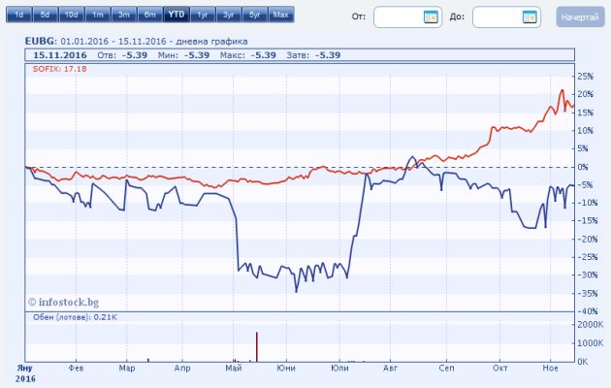Show the Max range tab
Screen dimensions: 611x388
coord(281,15)
